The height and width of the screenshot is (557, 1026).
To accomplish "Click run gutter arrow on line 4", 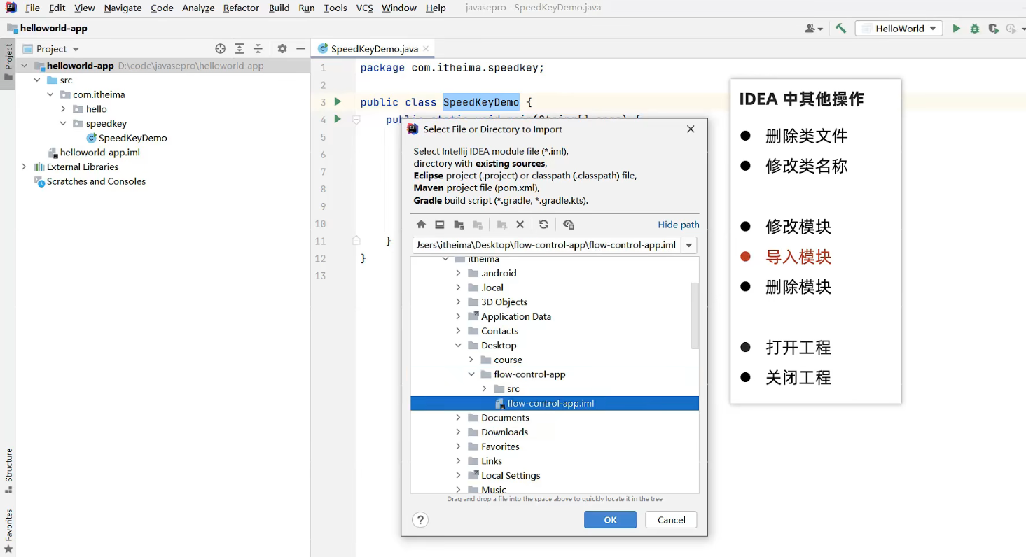I will [338, 119].
